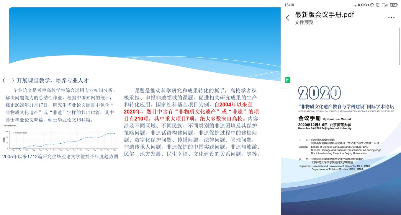Tap the back arrow in PDF preview
Viewport: 401px width, 215px height.
[x=288, y=18]
